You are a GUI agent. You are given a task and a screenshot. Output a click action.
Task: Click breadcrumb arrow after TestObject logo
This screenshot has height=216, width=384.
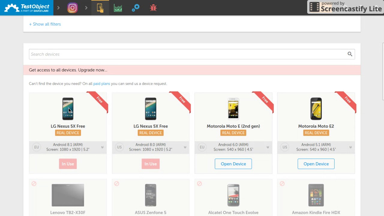pyautogui.click(x=58, y=8)
